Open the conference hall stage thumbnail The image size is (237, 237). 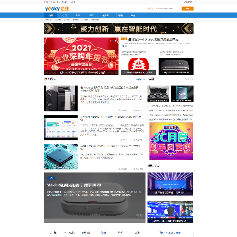click(170, 184)
